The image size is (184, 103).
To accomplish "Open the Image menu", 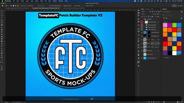I will point(22,1).
